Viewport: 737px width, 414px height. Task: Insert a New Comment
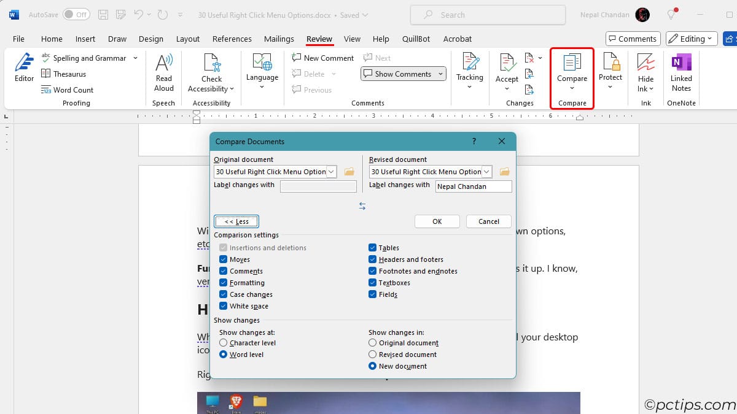tap(322, 58)
